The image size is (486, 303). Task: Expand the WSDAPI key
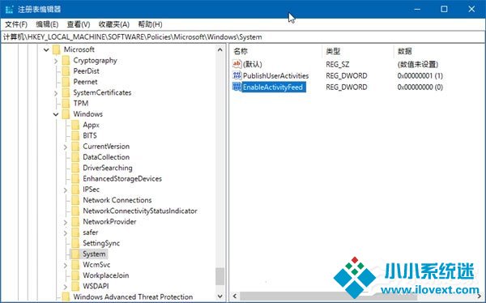coord(66,287)
